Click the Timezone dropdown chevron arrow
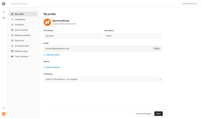201x118 pixels. [160, 79]
